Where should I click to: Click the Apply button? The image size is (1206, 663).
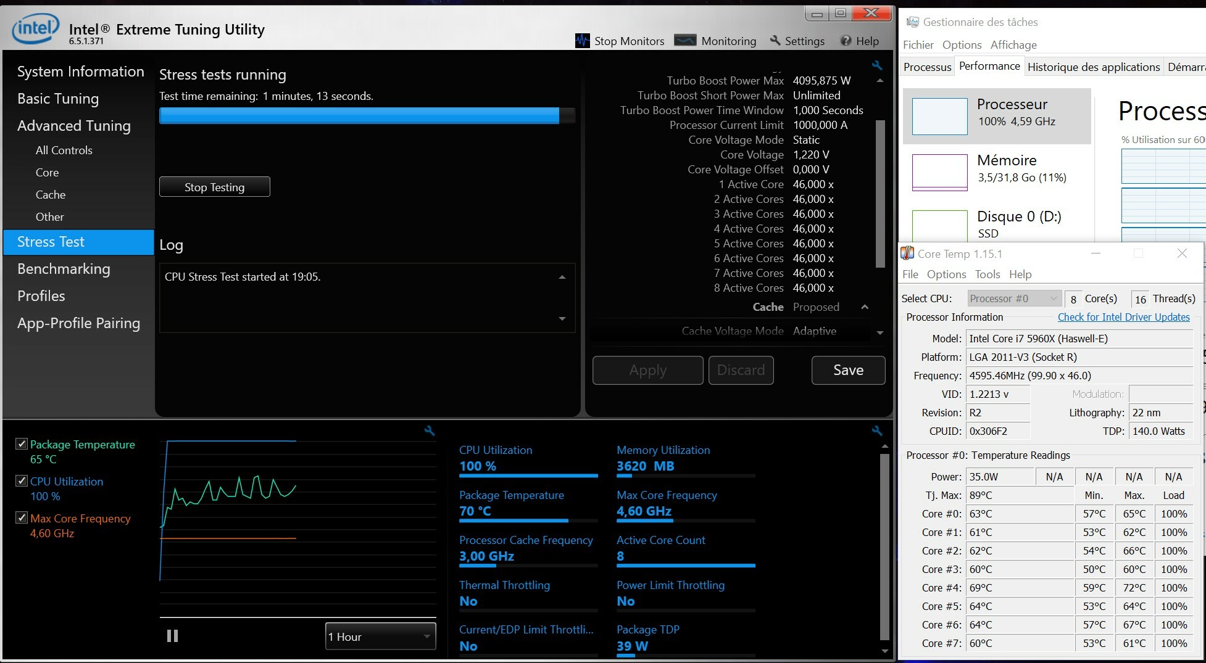[x=648, y=370]
